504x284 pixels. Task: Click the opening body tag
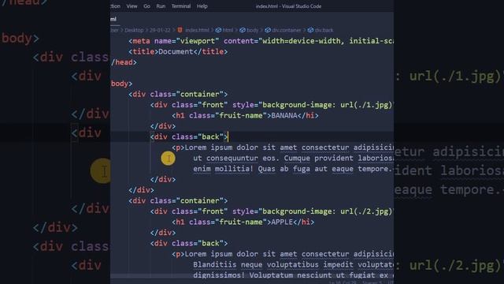point(122,84)
